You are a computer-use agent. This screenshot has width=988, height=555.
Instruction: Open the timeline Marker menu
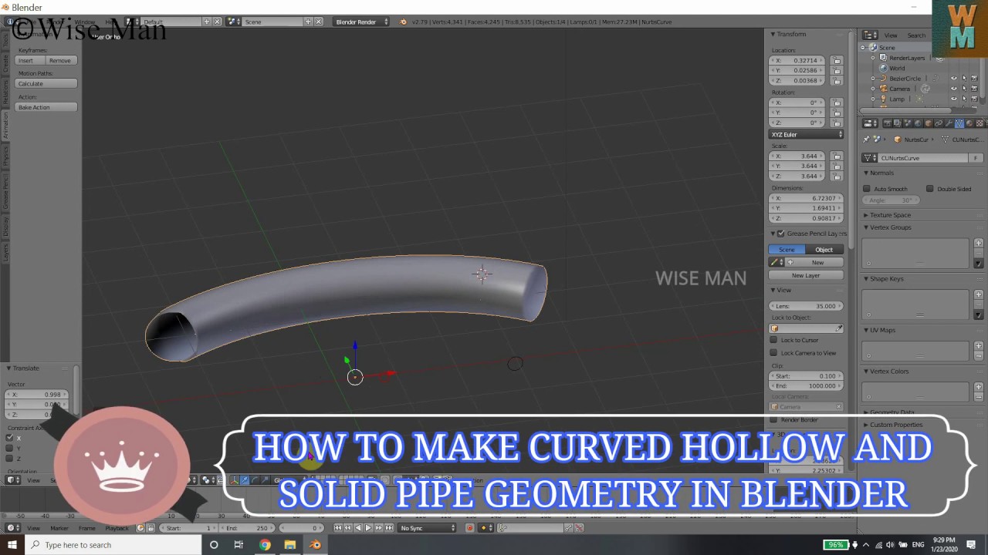point(59,528)
